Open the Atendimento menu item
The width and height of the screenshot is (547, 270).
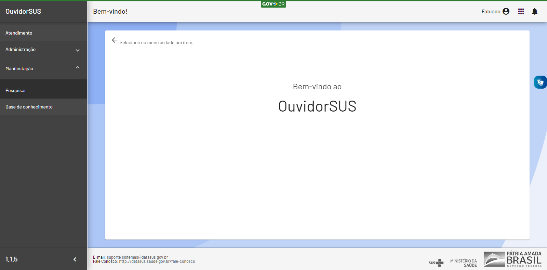[19, 33]
